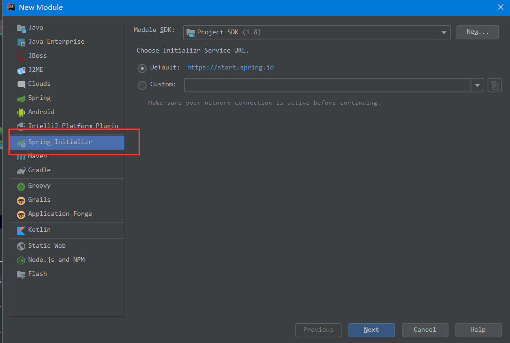Select Groovy module type

(67, 186)
